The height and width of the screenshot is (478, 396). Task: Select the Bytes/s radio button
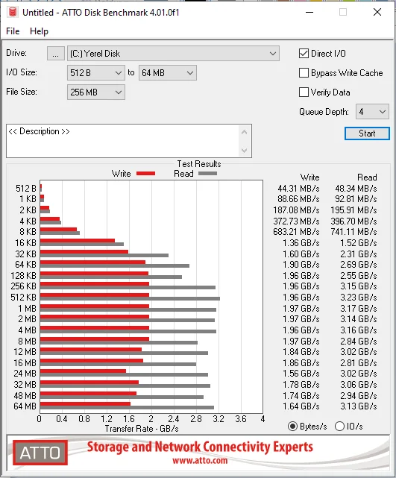[x=292, y=427]
